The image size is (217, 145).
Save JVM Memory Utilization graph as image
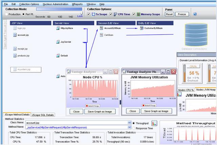click(x=156, y=111)
